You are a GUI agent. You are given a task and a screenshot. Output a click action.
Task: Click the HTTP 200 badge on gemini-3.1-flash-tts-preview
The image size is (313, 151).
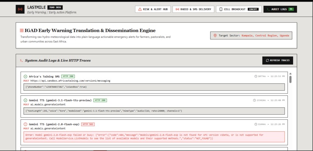(x=100, y=100)
